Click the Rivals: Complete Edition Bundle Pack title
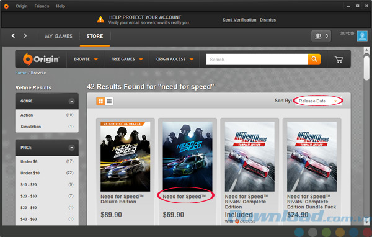Screen dimensions: 372x237 pos(311,202)
